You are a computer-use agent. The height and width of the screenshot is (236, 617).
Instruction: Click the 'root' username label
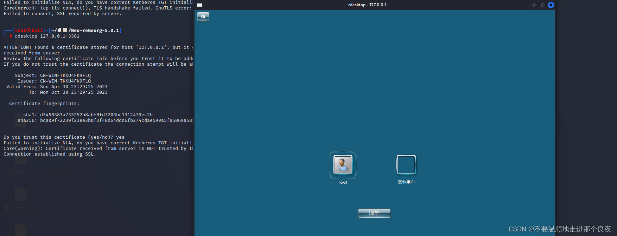343,182
